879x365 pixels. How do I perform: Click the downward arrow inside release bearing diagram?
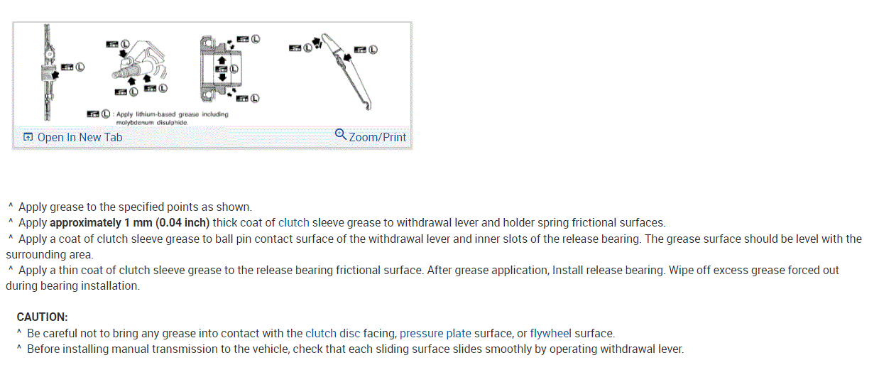(222, 77)
